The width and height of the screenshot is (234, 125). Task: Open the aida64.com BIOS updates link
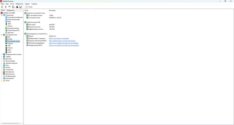click(64, 45)
